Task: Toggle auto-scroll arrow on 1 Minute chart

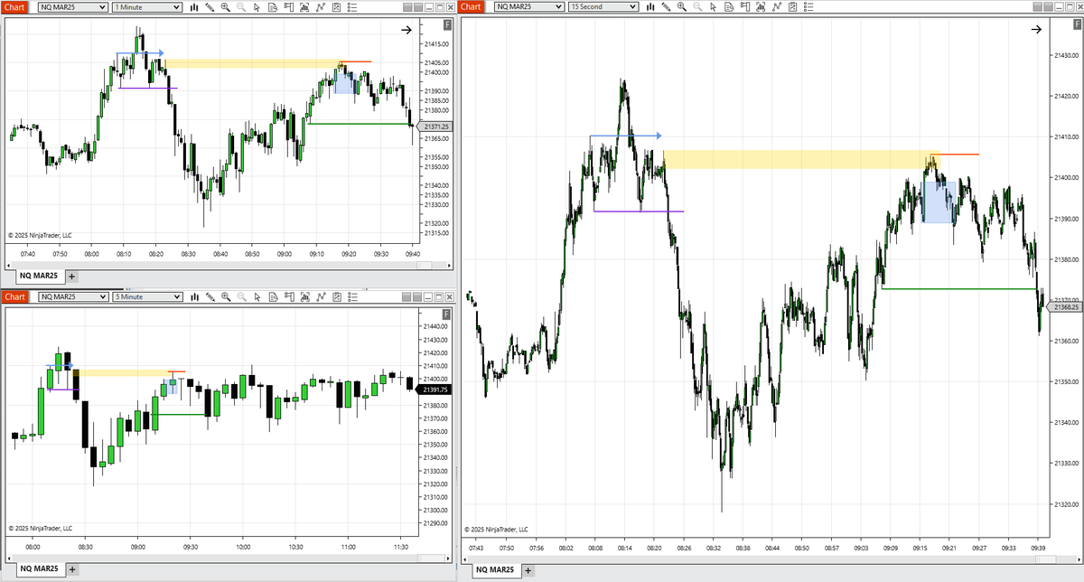Action: 406,29
